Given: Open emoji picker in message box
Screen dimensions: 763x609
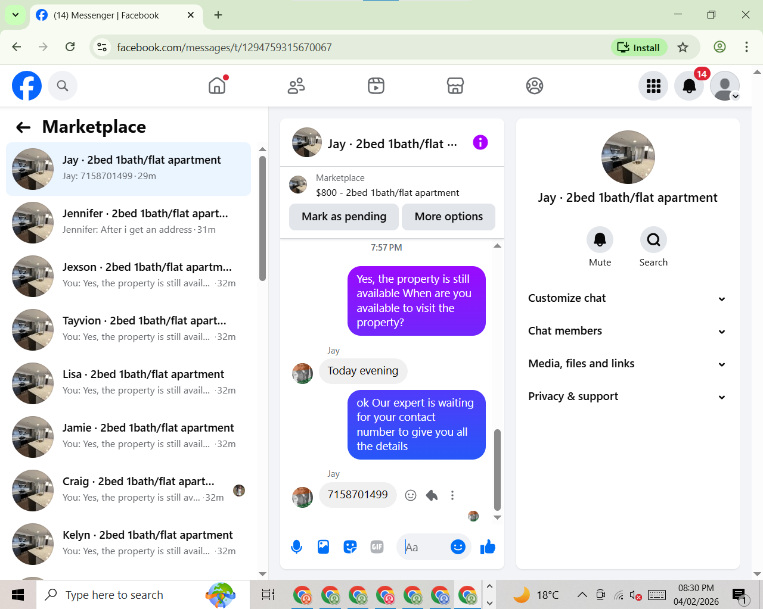Looking at the screenshot, I should (458, 547).
